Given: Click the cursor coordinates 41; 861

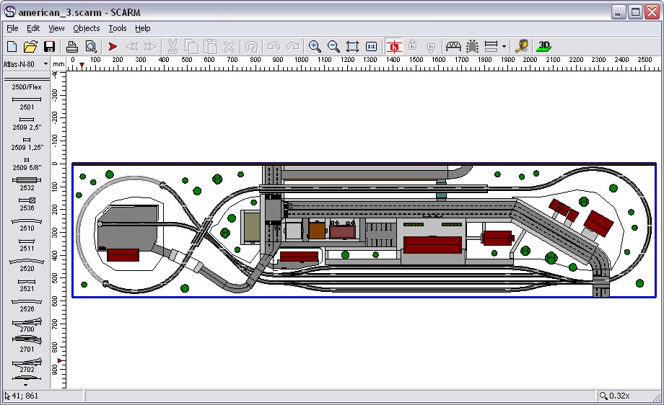Looking at the screenshot, I should 22,396.
